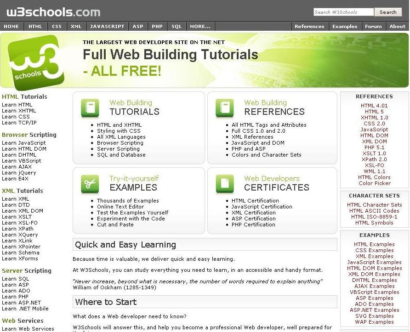This screenshot has height=332, width=410.
Task: Open the CSS item in the top navigation bar
Action: pos(57,26)
